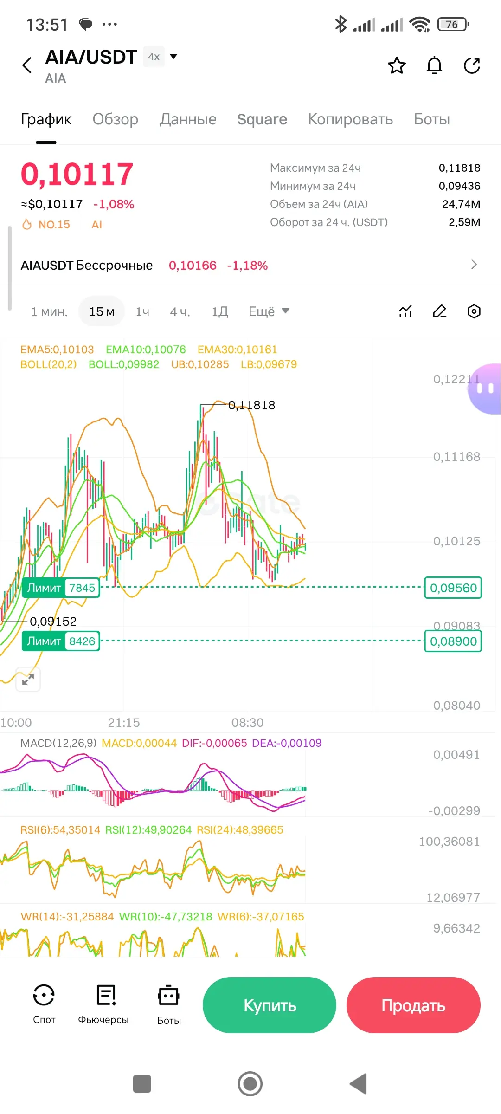
Task: Select 15 м timeframe
Action: (x=102, y=311)
